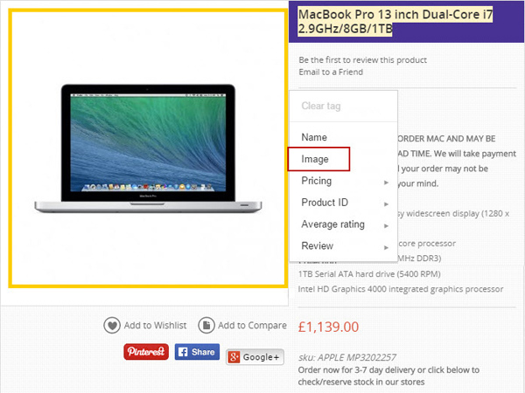Share the product on Google+
The height and width of the screenshot is (393, 525).
pyautogui.click(x=255, y=357)
